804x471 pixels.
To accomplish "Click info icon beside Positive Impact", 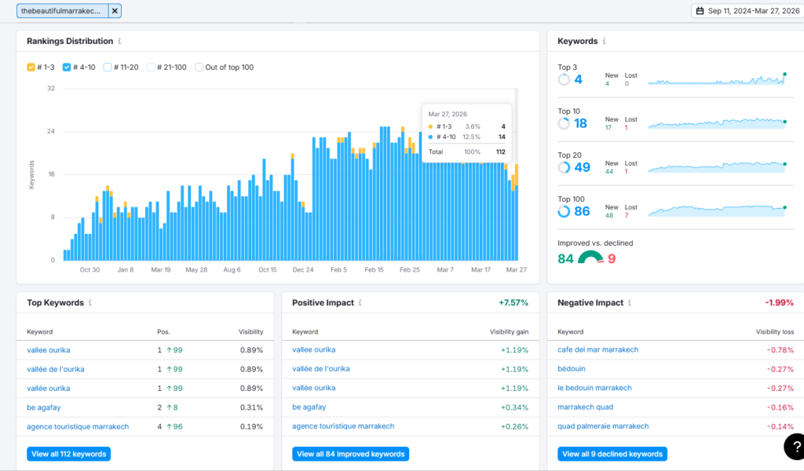I will coord(360,303).
